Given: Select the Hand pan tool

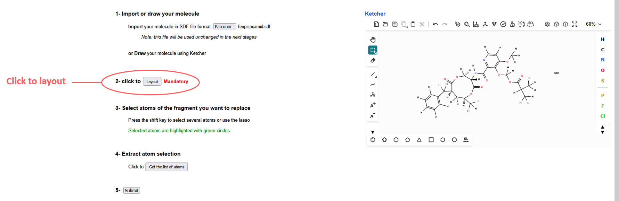Looking at the screenshot, I should pyautogui.click(x=373, y=40).
